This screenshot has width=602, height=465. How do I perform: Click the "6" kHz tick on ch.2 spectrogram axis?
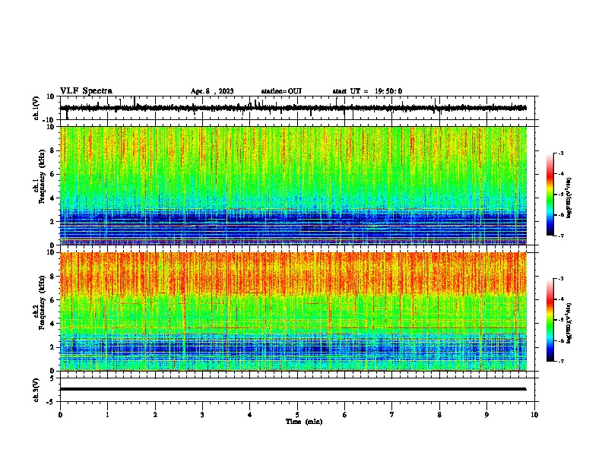(53, 300)
